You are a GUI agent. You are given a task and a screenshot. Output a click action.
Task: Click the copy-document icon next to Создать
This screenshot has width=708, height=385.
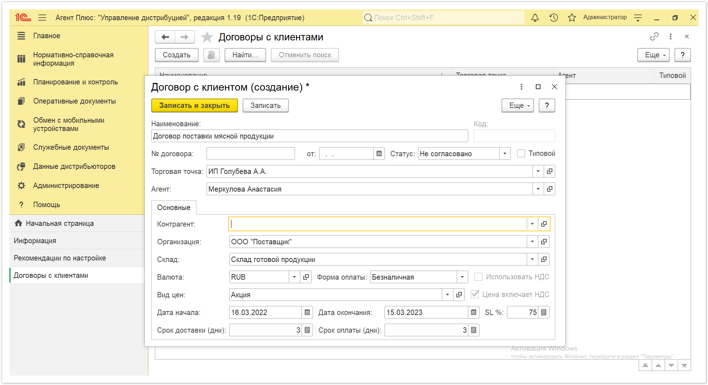212,55
